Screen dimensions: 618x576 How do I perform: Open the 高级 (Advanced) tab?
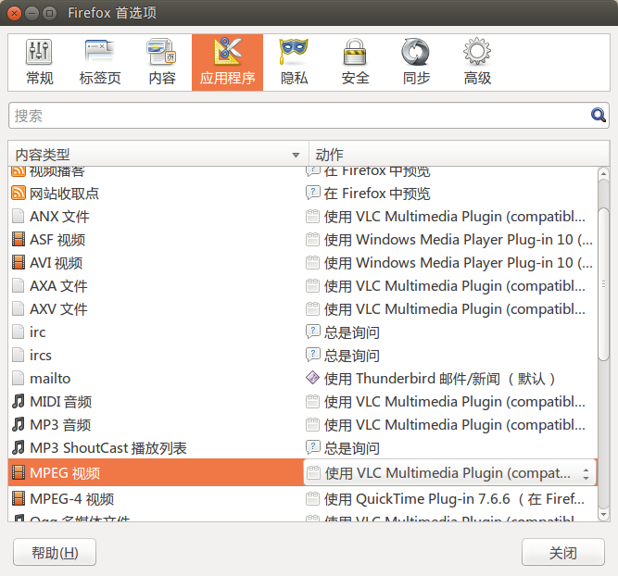pos(477,62)
